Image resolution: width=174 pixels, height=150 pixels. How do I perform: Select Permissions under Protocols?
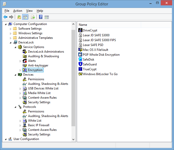click(36, 111)
